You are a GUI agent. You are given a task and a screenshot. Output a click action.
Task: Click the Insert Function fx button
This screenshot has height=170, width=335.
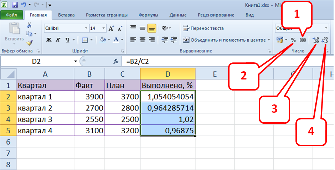[x=116, y=61]
